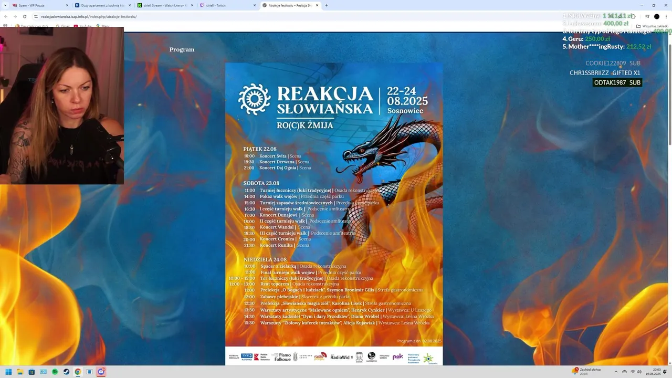672x378 pixels.
Task: Open the YouTube bookmark
Action: click(x=82, y=26)
